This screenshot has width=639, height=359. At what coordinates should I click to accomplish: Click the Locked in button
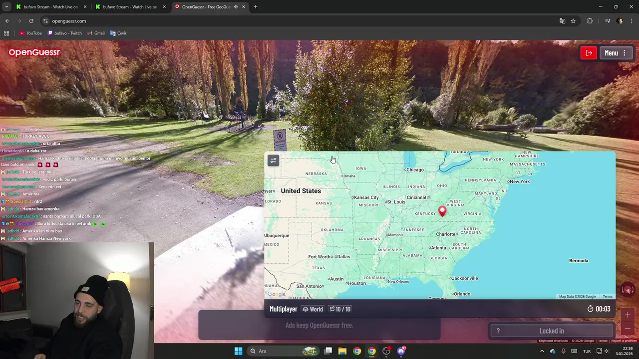point(551,331)
